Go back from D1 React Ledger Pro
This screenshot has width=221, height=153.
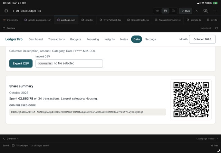coord(13,11)
